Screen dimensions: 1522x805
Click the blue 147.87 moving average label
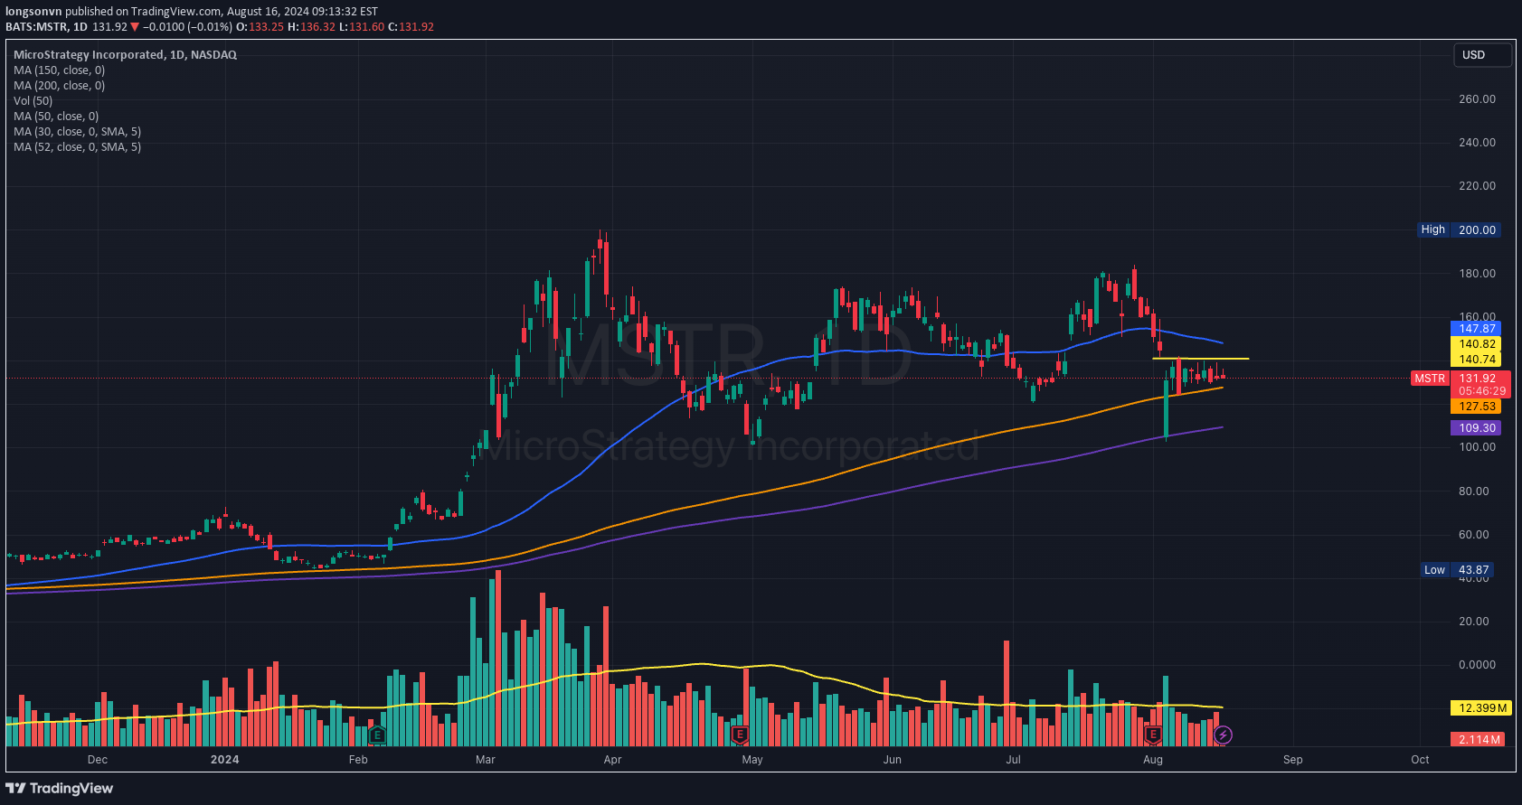coord(1476,329)
